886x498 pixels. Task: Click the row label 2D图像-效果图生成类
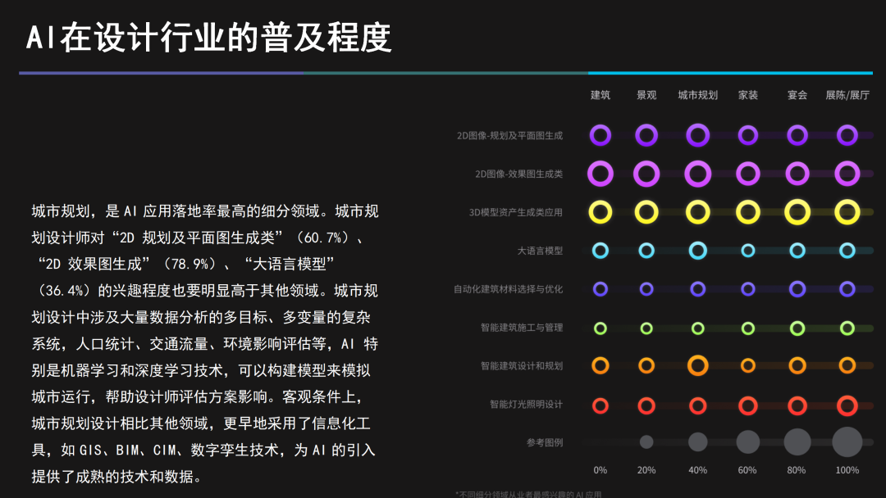(x=518, y=174)
